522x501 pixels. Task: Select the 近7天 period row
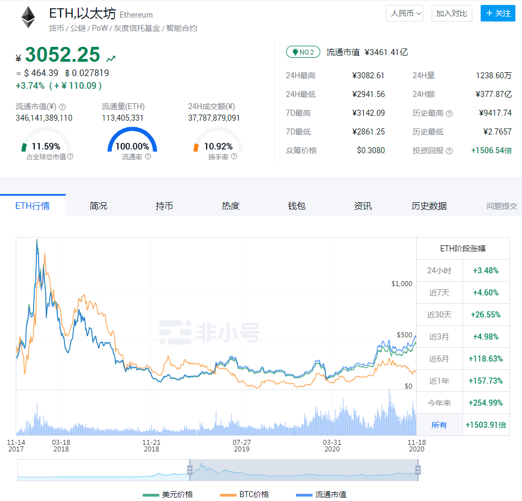click(x=463, y=293)
